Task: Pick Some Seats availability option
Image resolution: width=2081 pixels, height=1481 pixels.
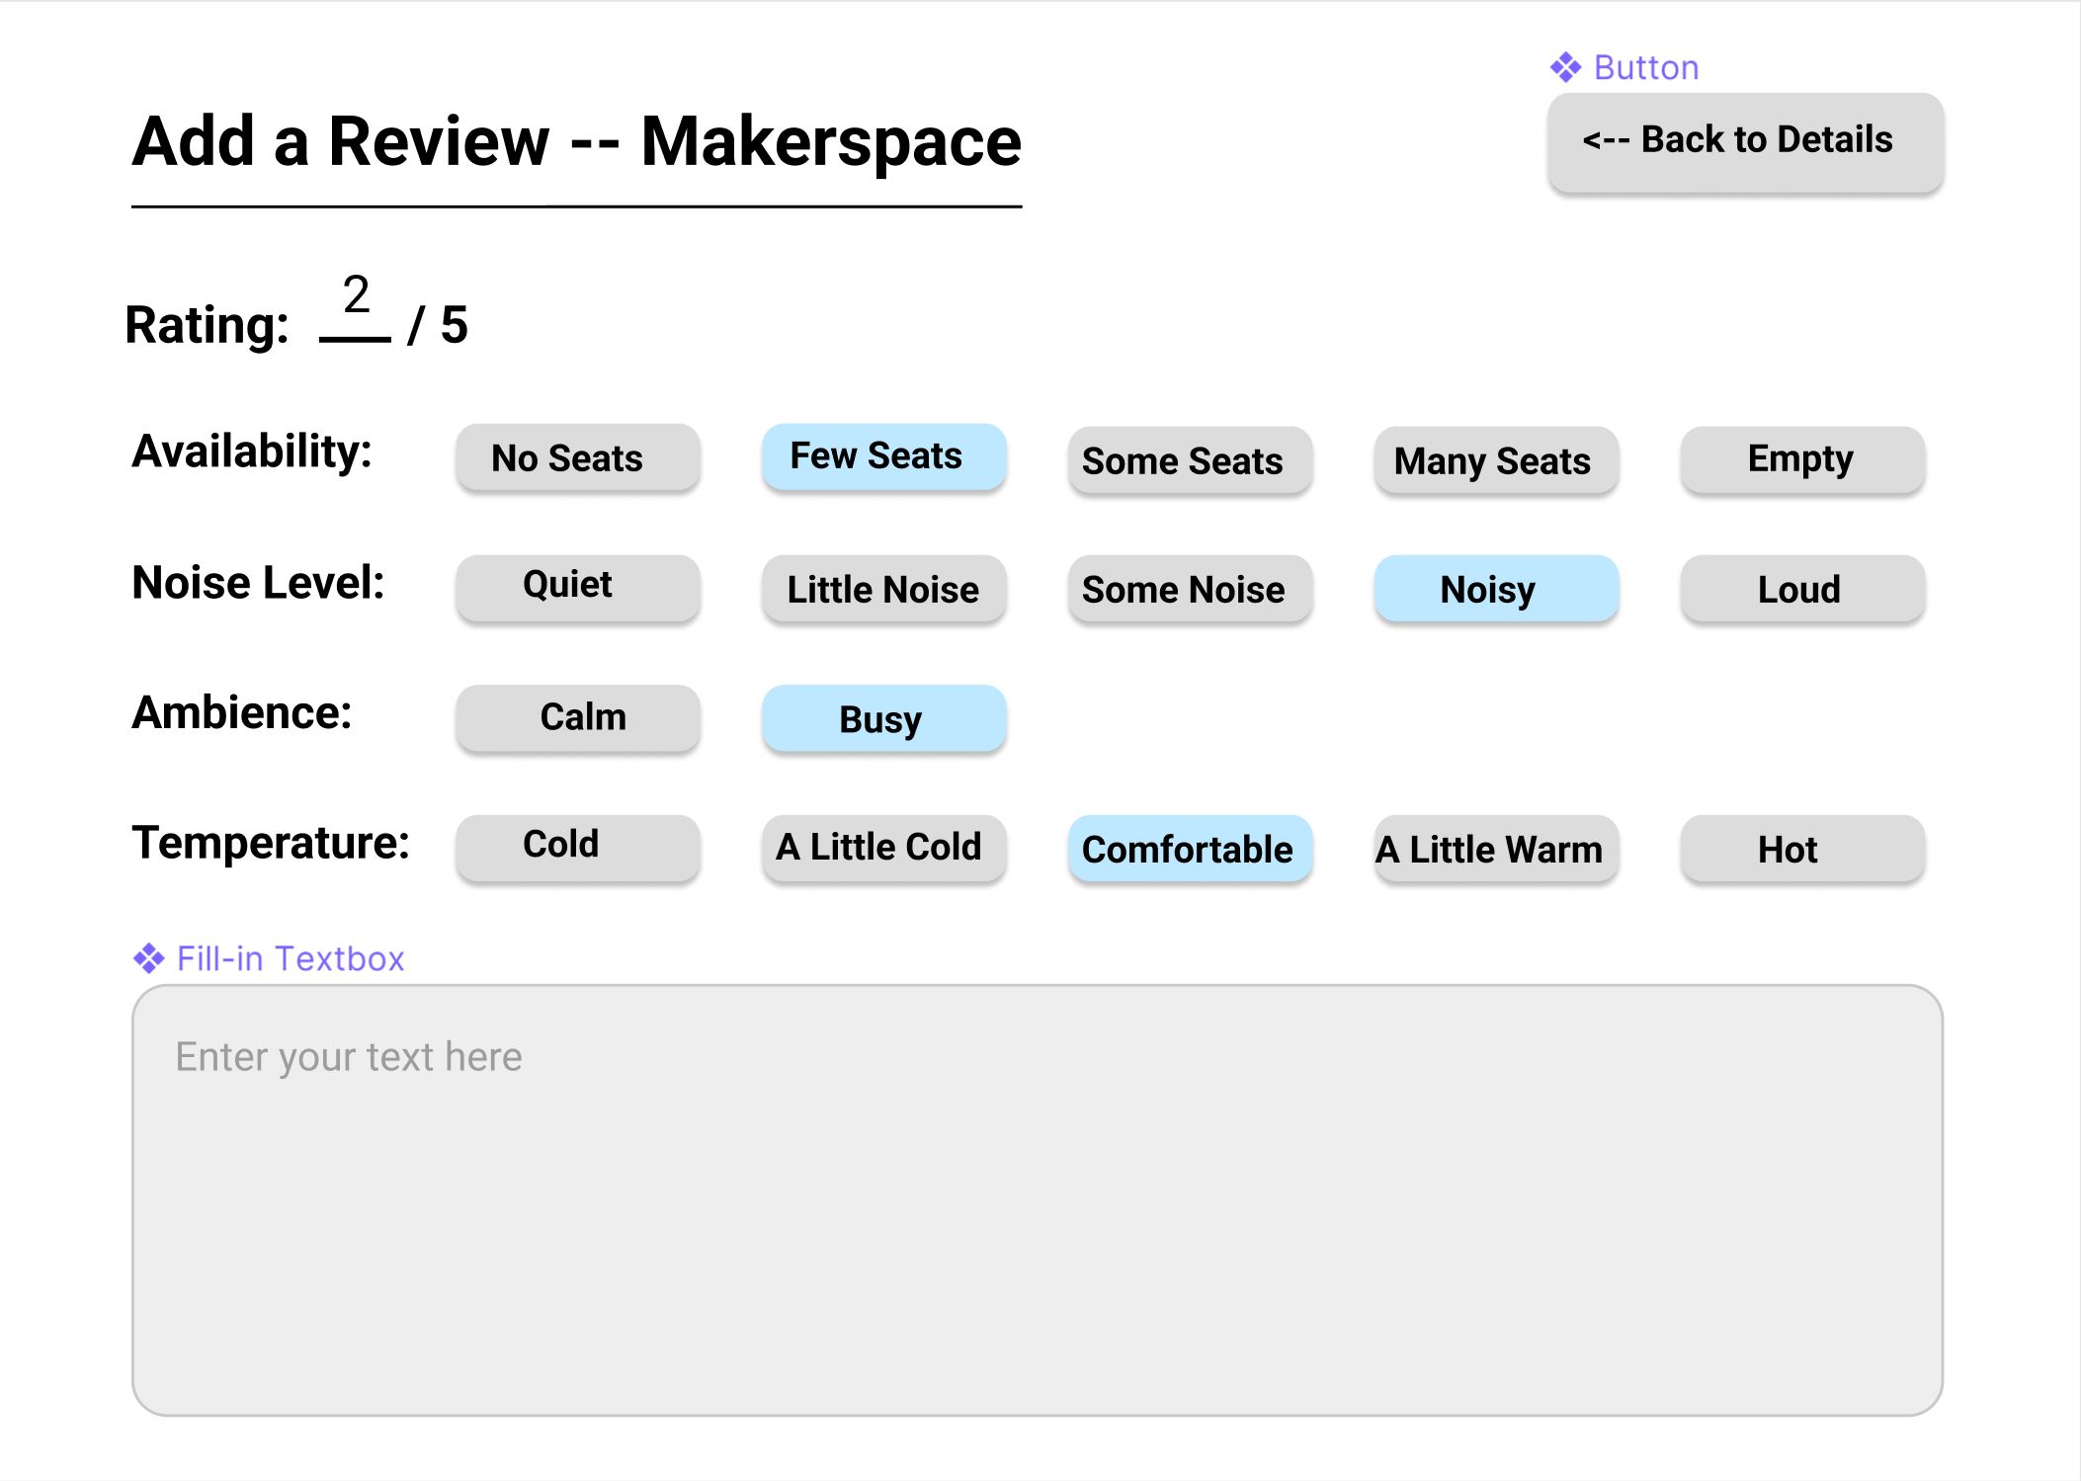Action: coord(1190,460)
